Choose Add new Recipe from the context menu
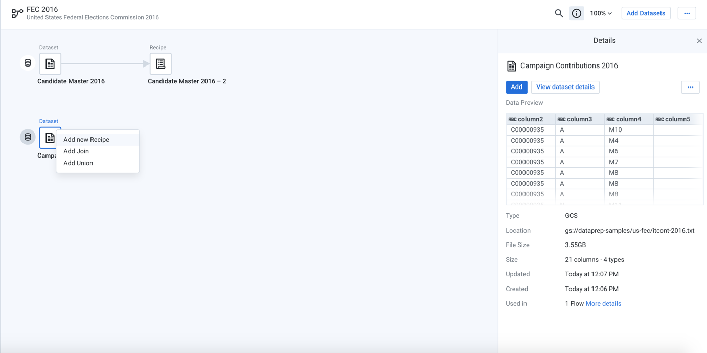This screenshot has width=707, height=353. (86, 139)
